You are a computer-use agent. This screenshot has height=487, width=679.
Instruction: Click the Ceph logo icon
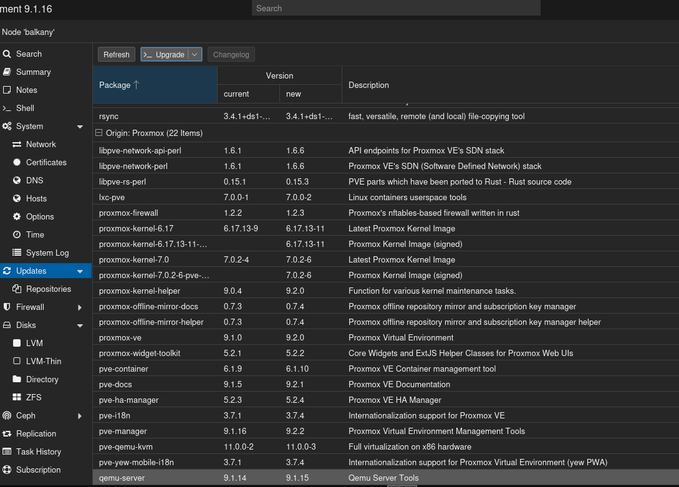click(6, 415)
